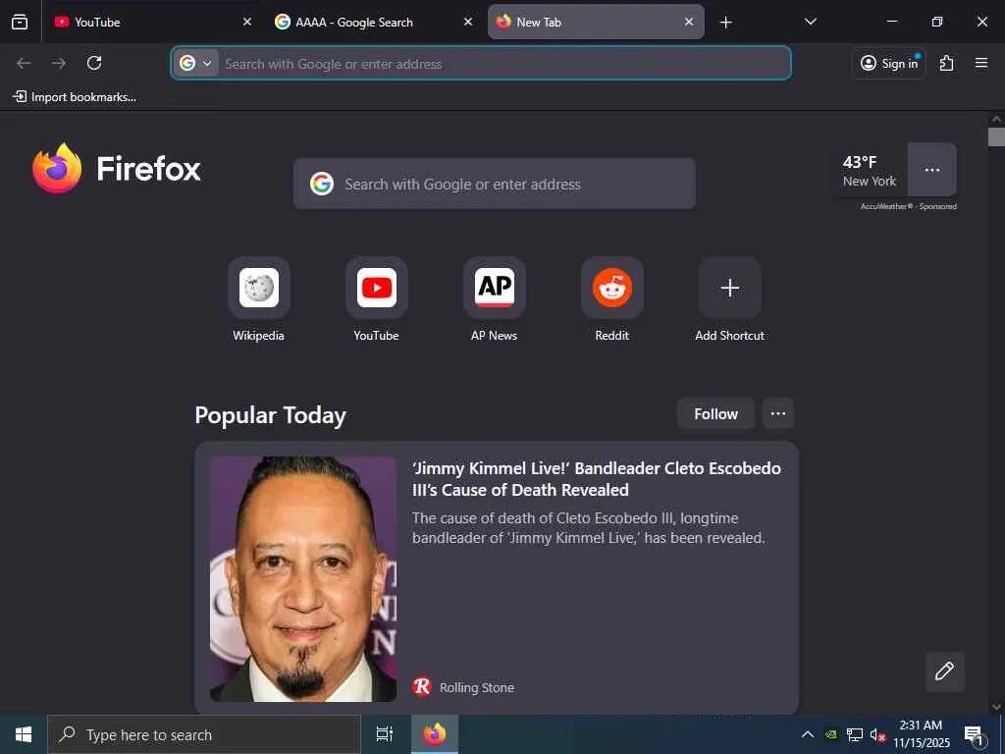The width and height of the screenshot is (1005, 754).
Task: Focus the new tab page search box
Action: pos(495,184)
